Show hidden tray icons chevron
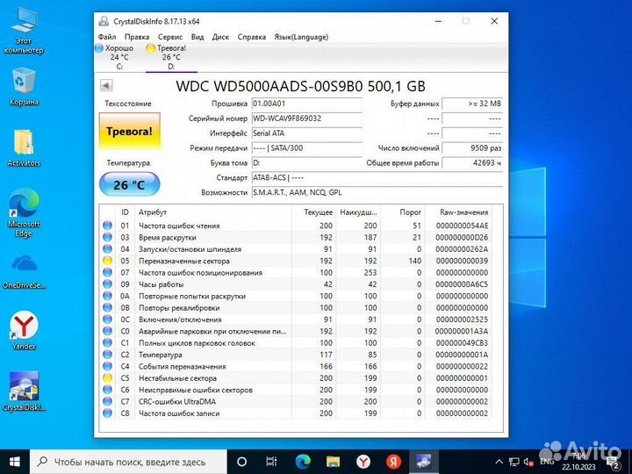 tap(499, 462)
